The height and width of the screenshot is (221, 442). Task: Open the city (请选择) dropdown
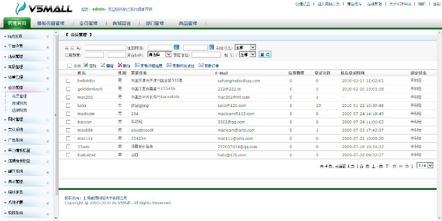tap(160, 54)
